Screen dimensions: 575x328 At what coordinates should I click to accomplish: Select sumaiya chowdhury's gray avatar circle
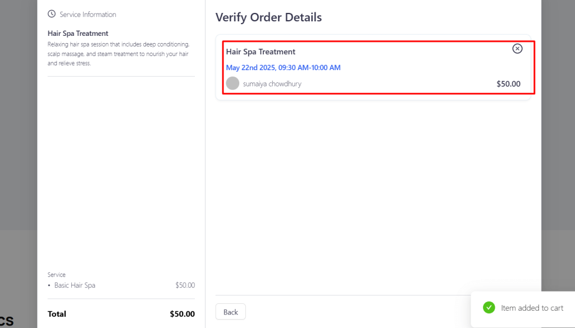(232, 83)
